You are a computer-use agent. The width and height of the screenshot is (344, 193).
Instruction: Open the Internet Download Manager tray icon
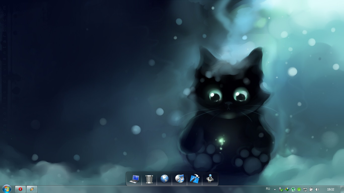tap(287, 189)
